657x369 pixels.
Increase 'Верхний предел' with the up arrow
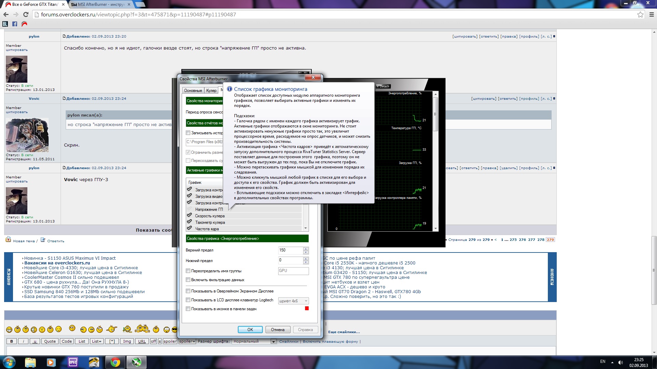pyautogui.click(x=306, y=249)
